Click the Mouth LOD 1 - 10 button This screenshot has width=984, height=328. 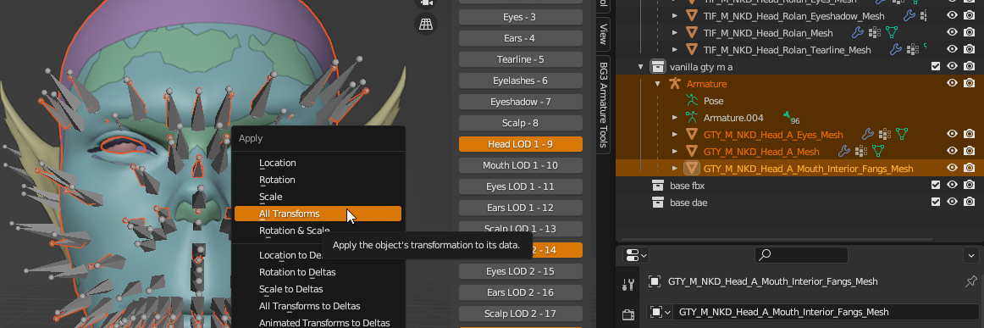[520, 165]
